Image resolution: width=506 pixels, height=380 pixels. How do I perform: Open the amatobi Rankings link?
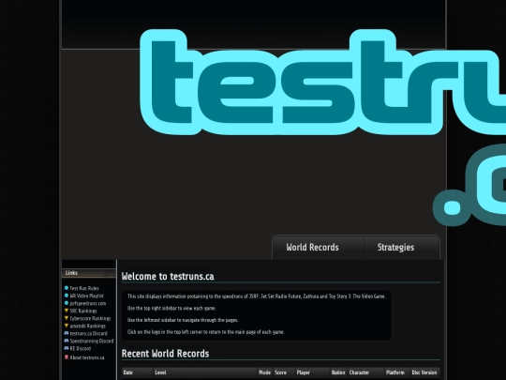point(87,326)
